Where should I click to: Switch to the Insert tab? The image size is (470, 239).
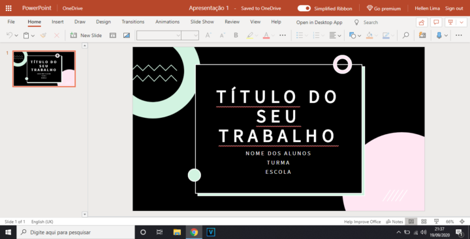pos(57,22)
